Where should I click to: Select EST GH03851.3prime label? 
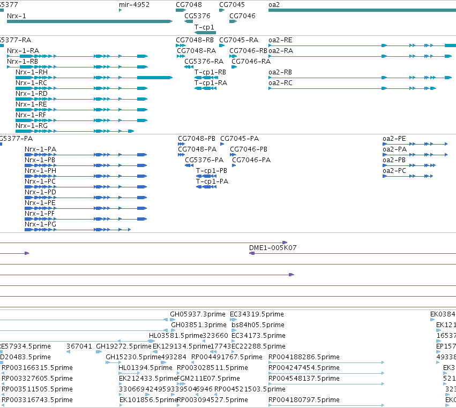click(x=199, y=325)
